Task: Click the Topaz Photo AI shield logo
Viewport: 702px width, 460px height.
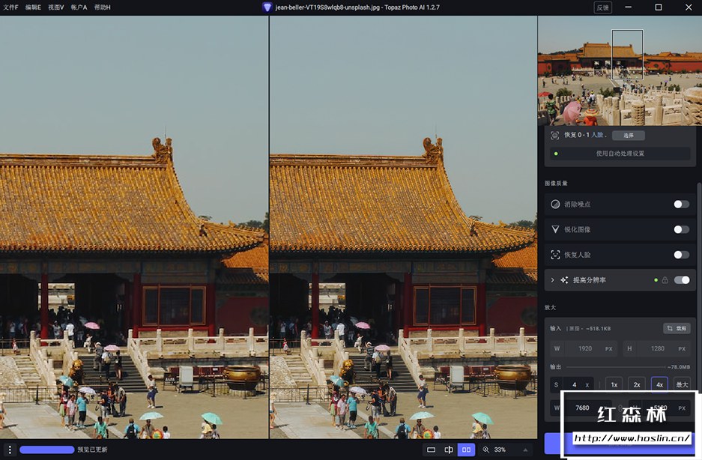Action: [267, 7]
